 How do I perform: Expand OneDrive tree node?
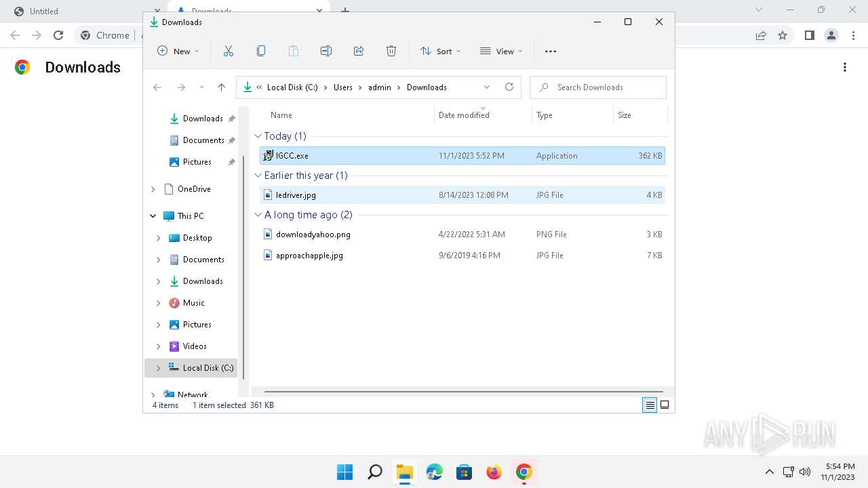(x=153, y=189)
